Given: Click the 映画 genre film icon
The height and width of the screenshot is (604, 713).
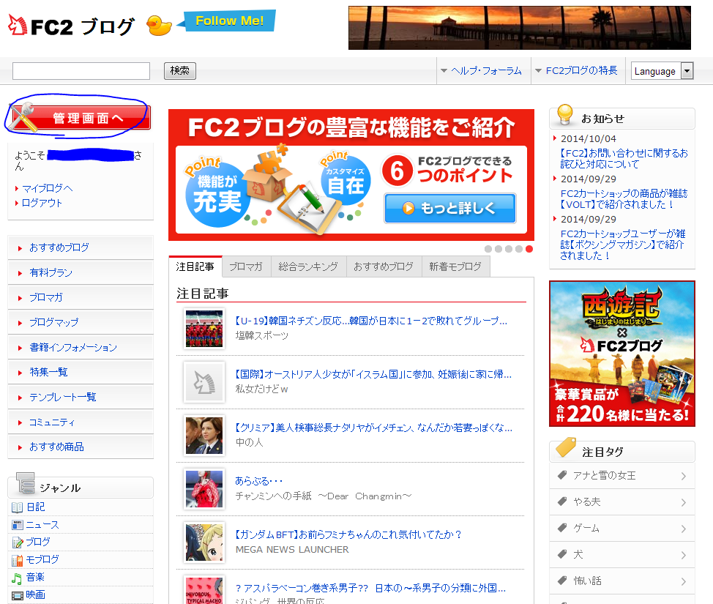Looking at the screenshot, I should click(18, 595).
